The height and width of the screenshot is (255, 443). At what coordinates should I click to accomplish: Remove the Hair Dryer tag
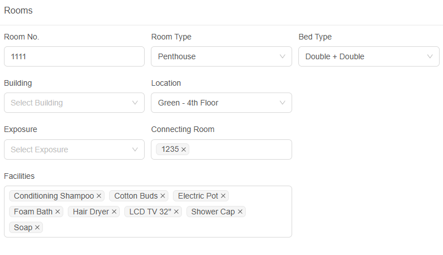click(x=114, y=212)
